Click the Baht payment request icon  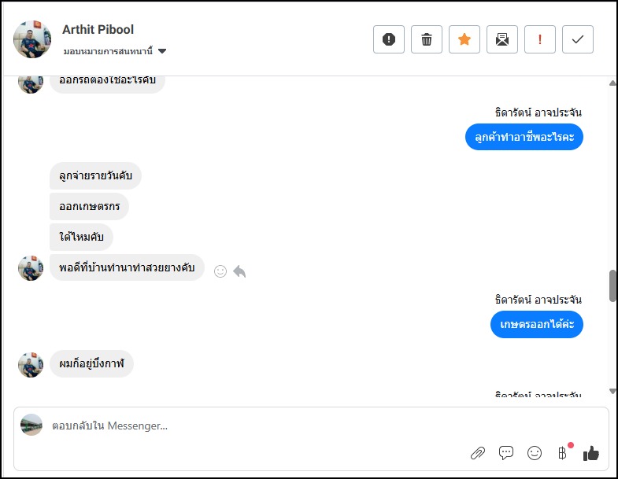click(562, 453)
